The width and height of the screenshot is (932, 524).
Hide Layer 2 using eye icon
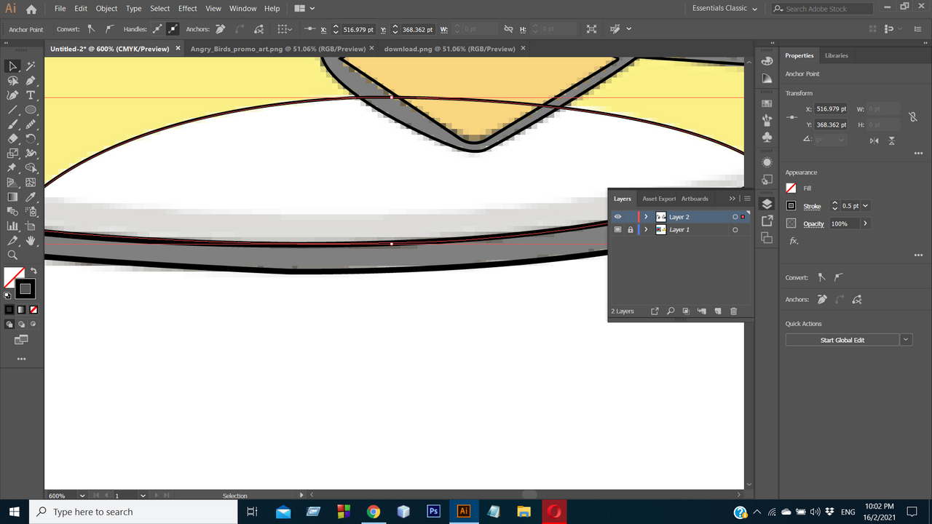617,217
